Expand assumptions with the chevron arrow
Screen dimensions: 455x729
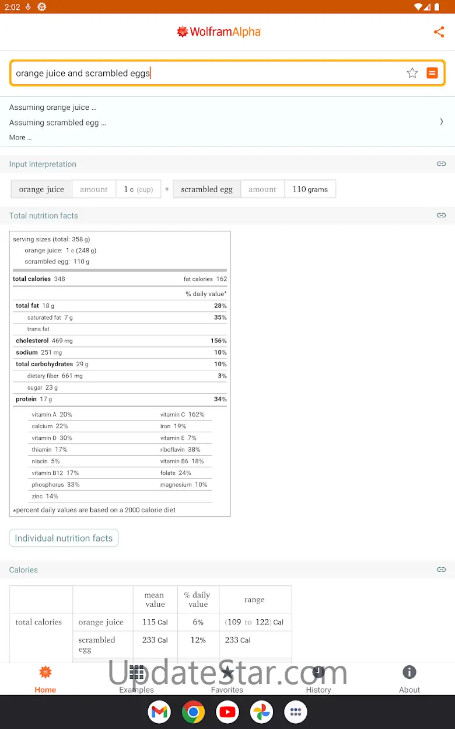(x=441, y=122)
